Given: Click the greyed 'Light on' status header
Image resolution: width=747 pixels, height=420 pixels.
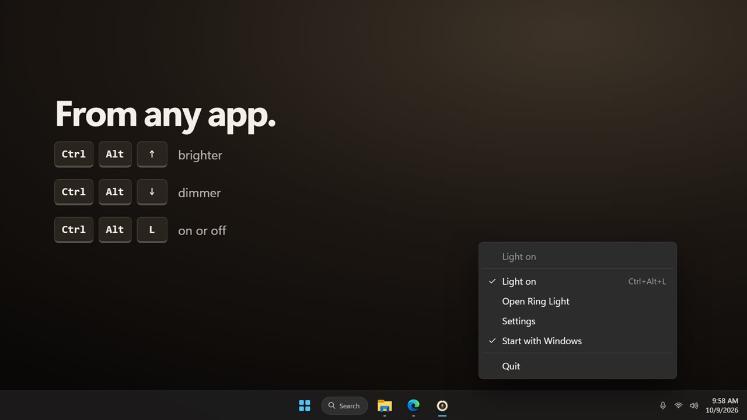Looking at the screenshot, I should (519, 257).
